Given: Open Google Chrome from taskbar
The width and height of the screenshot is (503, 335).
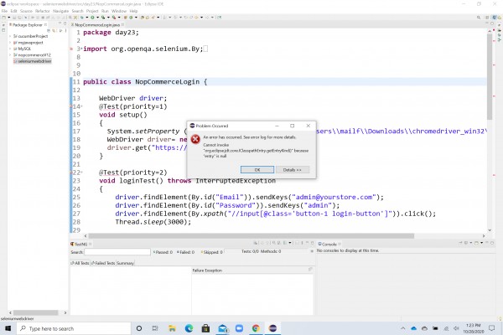Looking at the screenshot, I should pos(256,328).
